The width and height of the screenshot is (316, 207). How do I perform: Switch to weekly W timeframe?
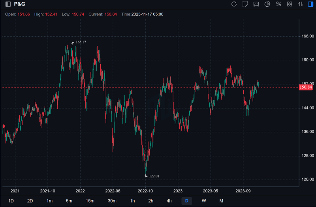click(x=204, y=201)
